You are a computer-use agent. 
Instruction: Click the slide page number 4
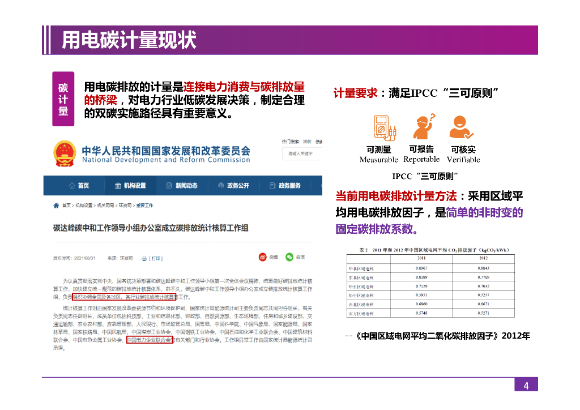[x=526, y=386]
